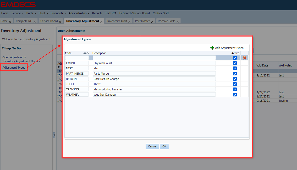The image size is (297, 170).
Task: Toggle Active checkbox for MISC.
Action: point(235,68)
